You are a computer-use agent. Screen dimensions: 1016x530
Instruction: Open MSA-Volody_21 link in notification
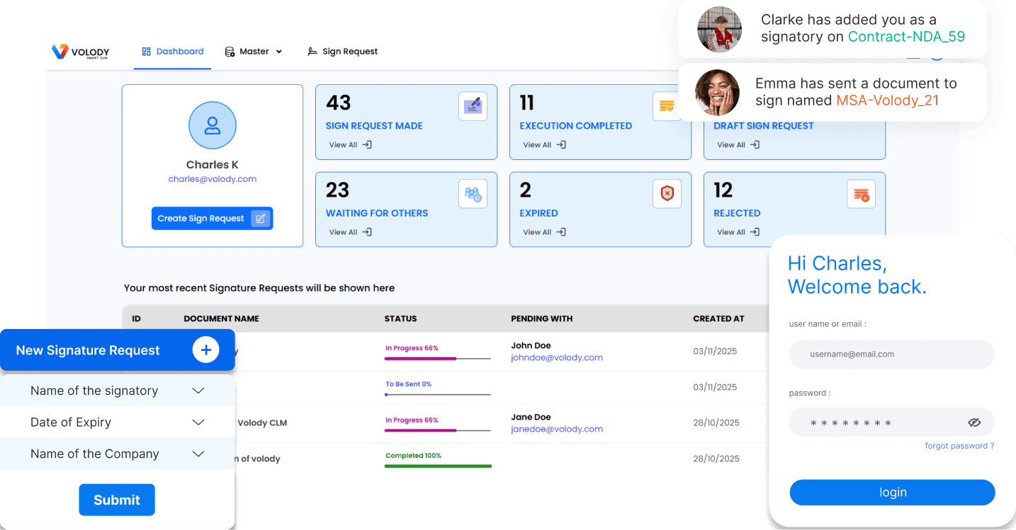click(887, 100)
